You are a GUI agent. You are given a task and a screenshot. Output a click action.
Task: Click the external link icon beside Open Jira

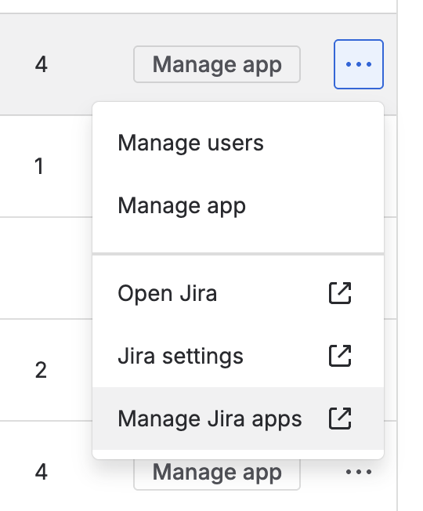pyautogui.click(x=340, y=293)
